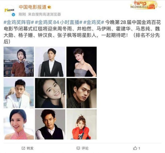Open center photo of smiling woman
165x153 pixels.
[50, 93]
